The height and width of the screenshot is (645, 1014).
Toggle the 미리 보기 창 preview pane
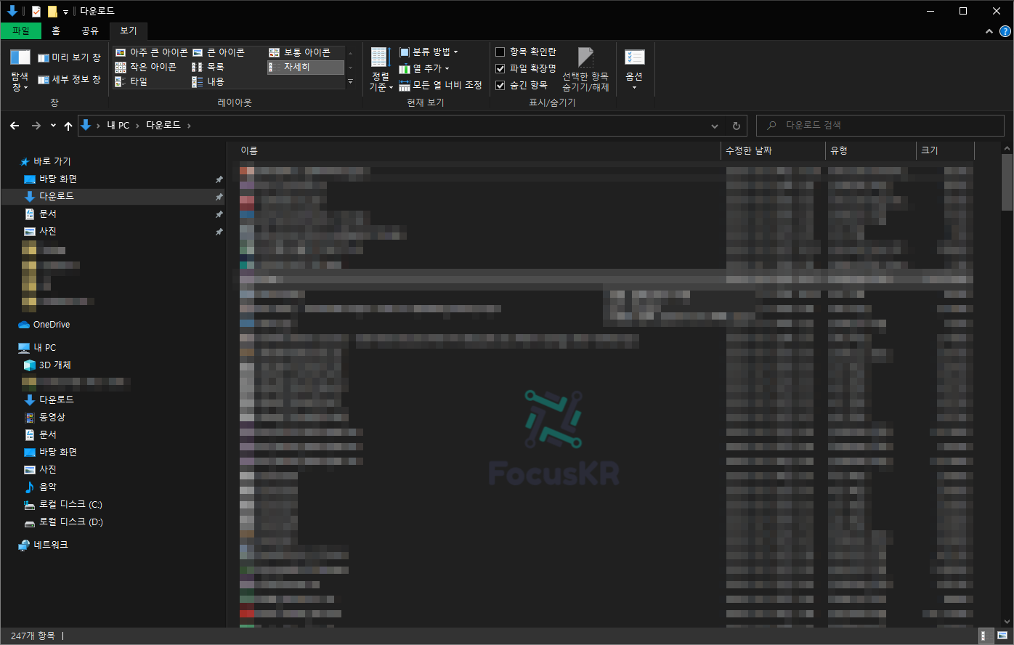click(69, 57)
